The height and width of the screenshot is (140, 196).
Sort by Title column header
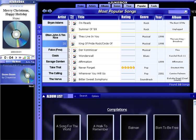(97, 17)
